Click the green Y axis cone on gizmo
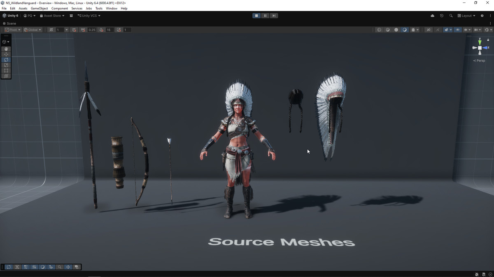The height and width of the screenshot is (277, 494). [x=480, y=42]
